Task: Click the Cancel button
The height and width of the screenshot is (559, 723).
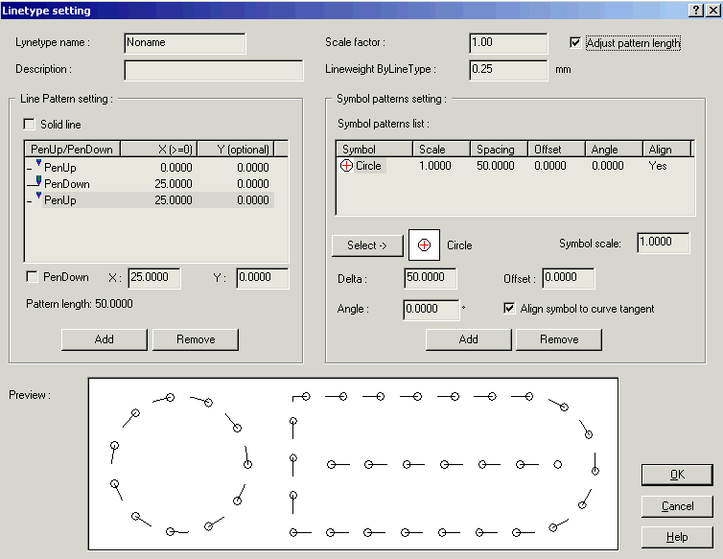Action: 677,506
